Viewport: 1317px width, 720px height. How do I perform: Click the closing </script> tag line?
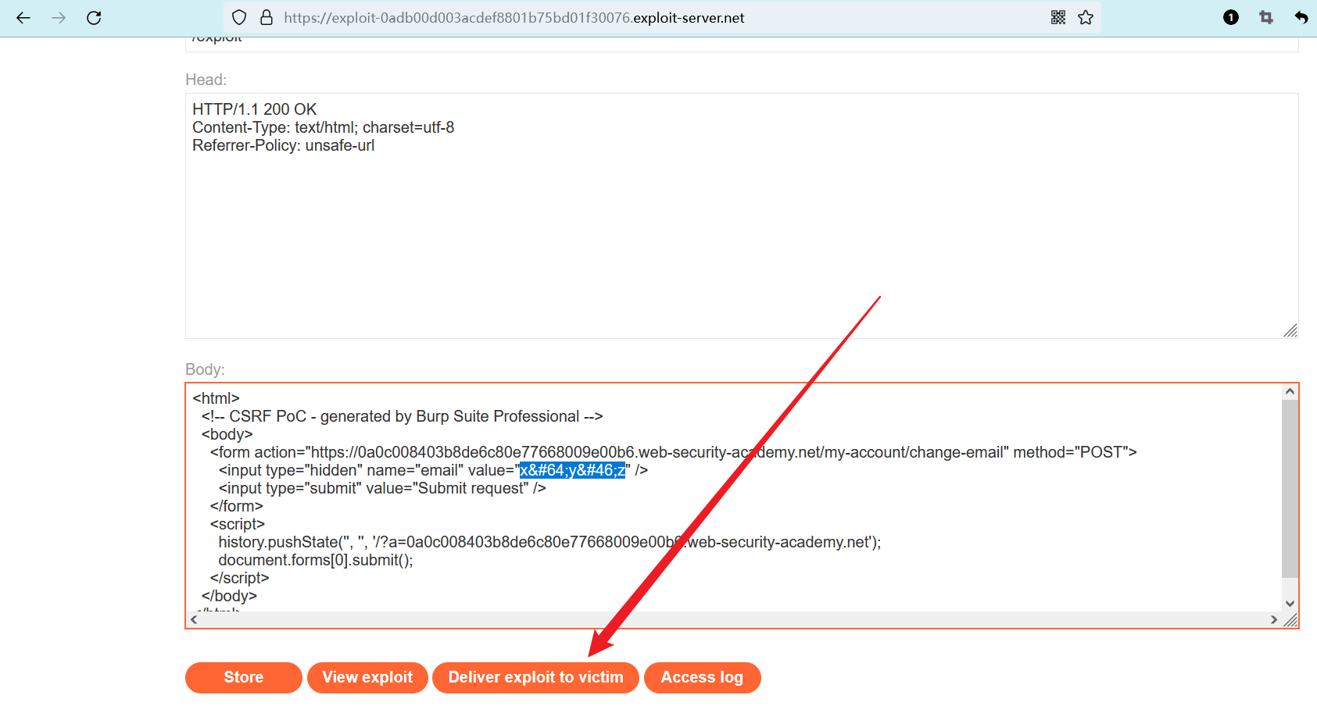[x=239, y=578]
